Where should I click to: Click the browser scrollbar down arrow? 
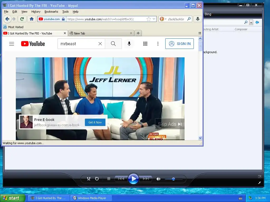[x=200, y=138]
